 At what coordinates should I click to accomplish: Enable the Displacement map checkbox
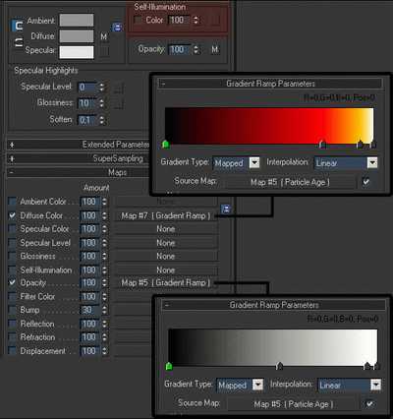pos(12,351)
